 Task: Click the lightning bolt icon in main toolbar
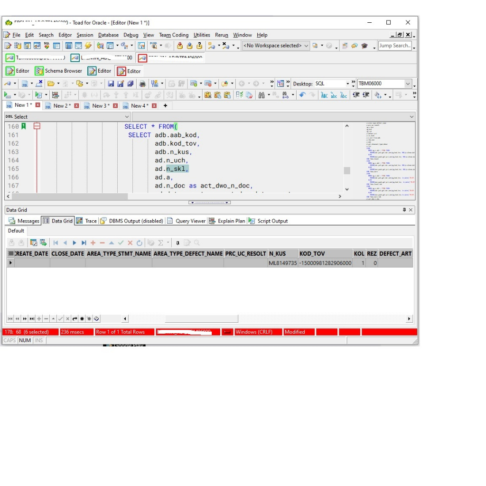(x=88, y=46)
